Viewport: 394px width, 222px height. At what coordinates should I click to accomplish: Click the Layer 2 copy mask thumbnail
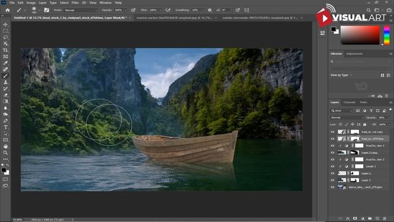(x=355, y=152)
